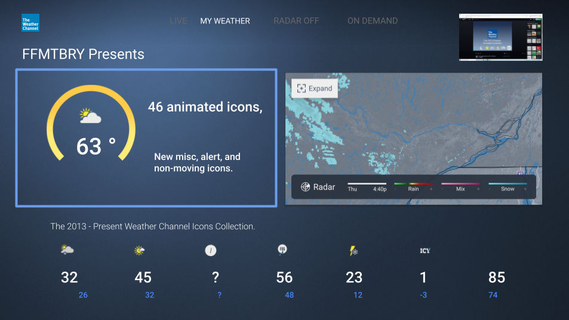Click 'New misc, alert, and non-moving icons.' text
Image resolution: width=569 pixels, height=320 pixels.
tap(197, 162)
